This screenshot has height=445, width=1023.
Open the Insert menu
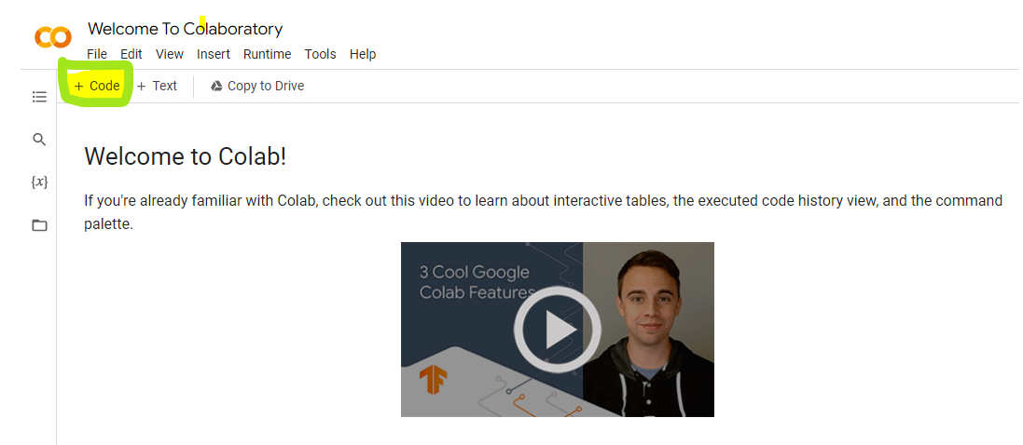pyautogui.click(x=214, y=54)
